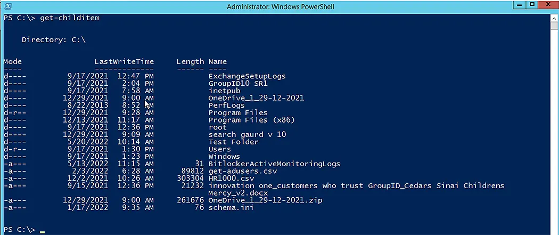Click the LastWriteTime column header
This screenshot has width=559, height=235.
tap(124, 61)
